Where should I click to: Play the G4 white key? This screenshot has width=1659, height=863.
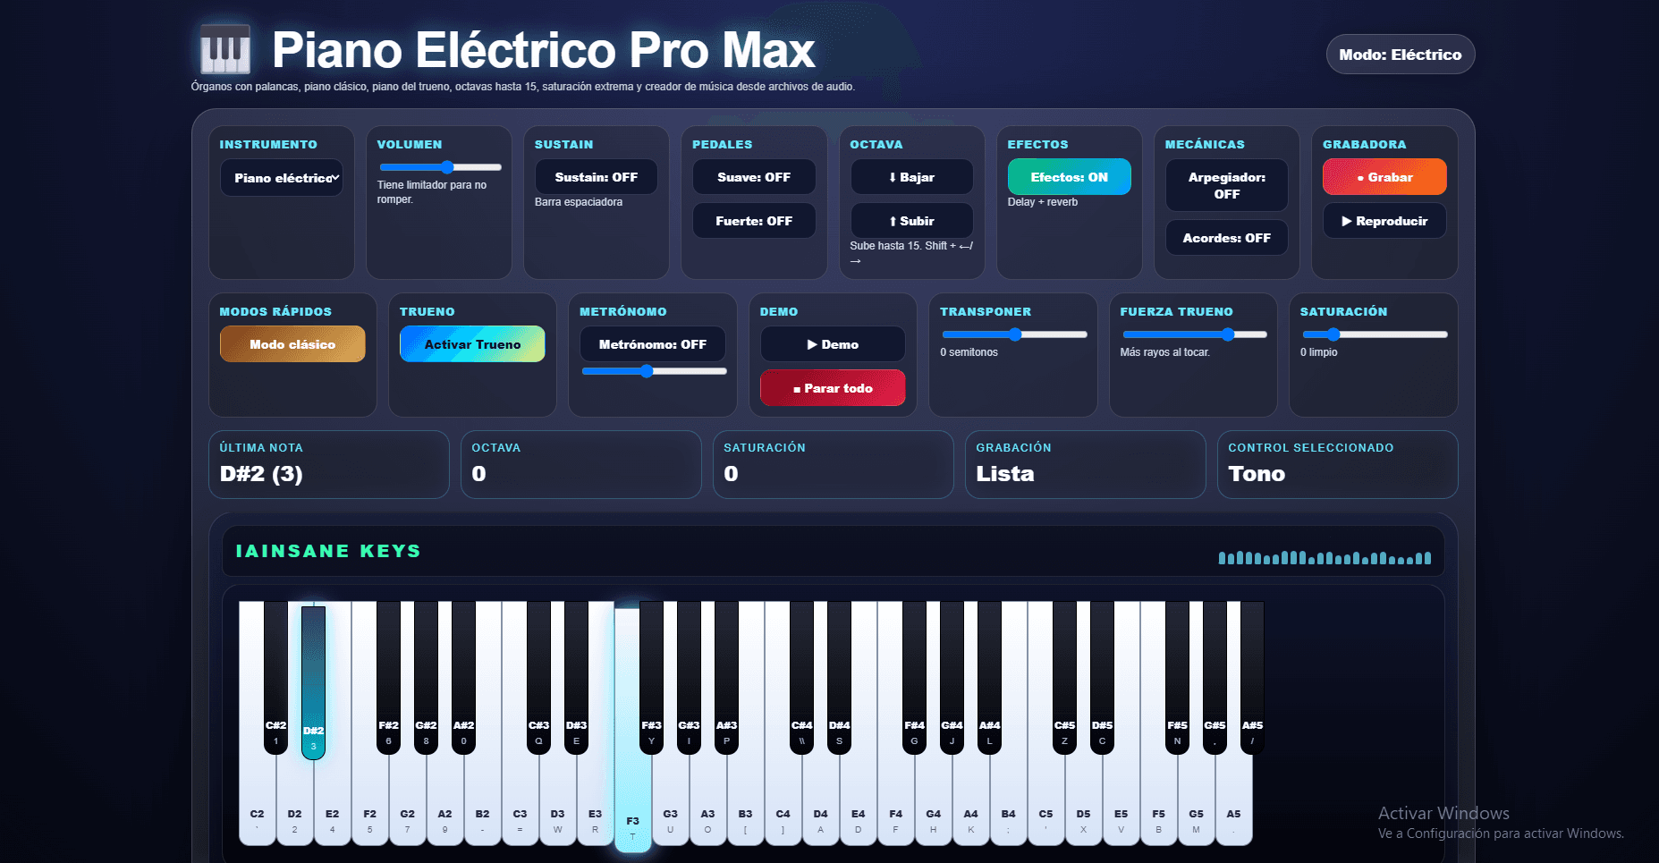click(933, 800)
